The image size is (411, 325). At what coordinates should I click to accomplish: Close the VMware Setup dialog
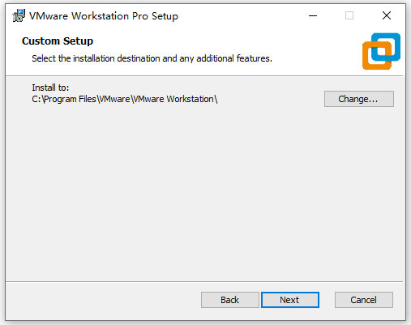click(x=387, y=15)
